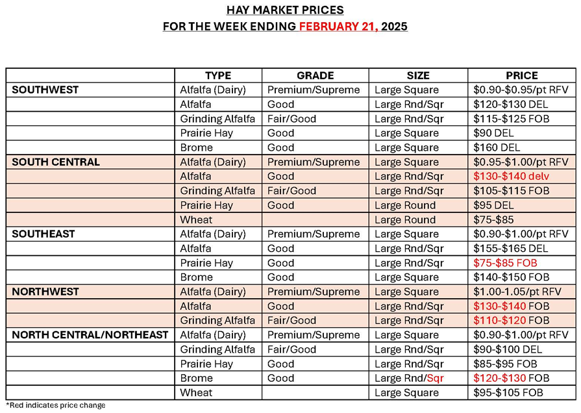The image size is (581, 413).
Task: Select the $160 DEL Brome price cell
Action: [496, 147]
